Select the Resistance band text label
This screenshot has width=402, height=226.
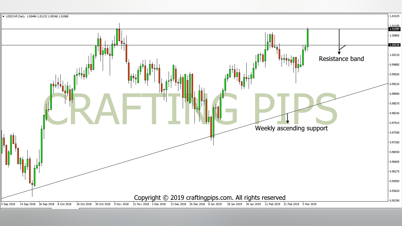(341, 59)
